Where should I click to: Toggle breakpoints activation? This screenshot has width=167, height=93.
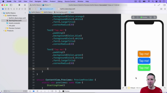click(x=34, y=91)
